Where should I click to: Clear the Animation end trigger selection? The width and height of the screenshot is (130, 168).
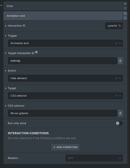pyautogui.click(x=117, y=43)
